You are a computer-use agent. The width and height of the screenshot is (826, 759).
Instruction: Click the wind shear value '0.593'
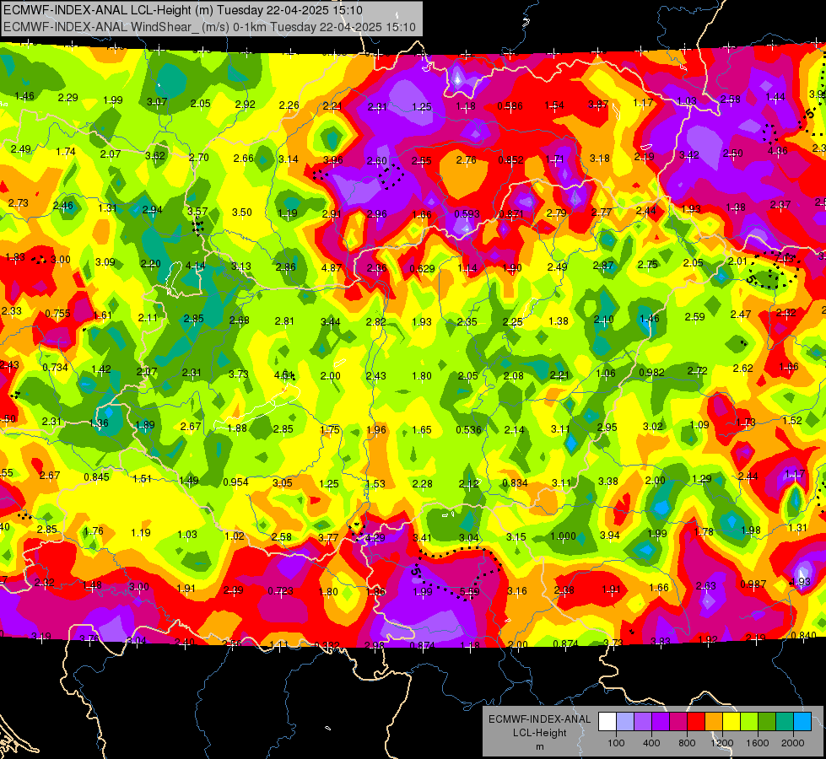click(x=467, y=214)
